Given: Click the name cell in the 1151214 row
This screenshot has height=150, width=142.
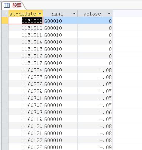Looking at the screenshot, I should [60, 42].
